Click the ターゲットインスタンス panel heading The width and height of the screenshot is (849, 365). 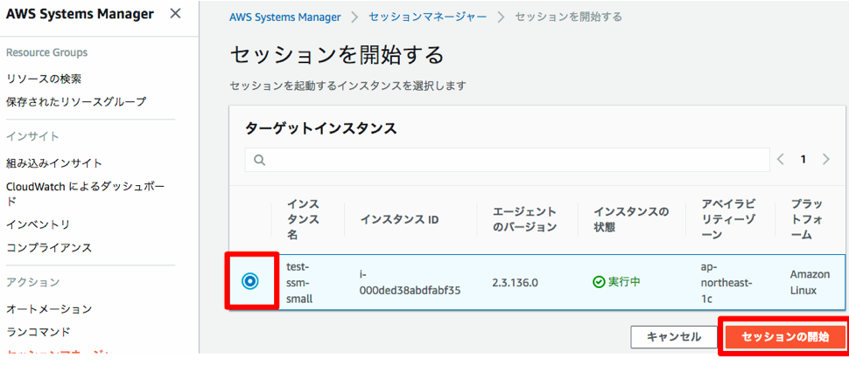pos(321,128)
